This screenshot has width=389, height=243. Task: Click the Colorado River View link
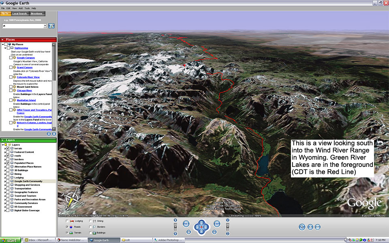[28, 77]
